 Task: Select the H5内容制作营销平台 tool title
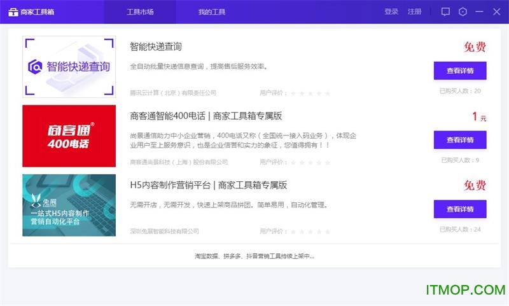click(x=208, y=185)
